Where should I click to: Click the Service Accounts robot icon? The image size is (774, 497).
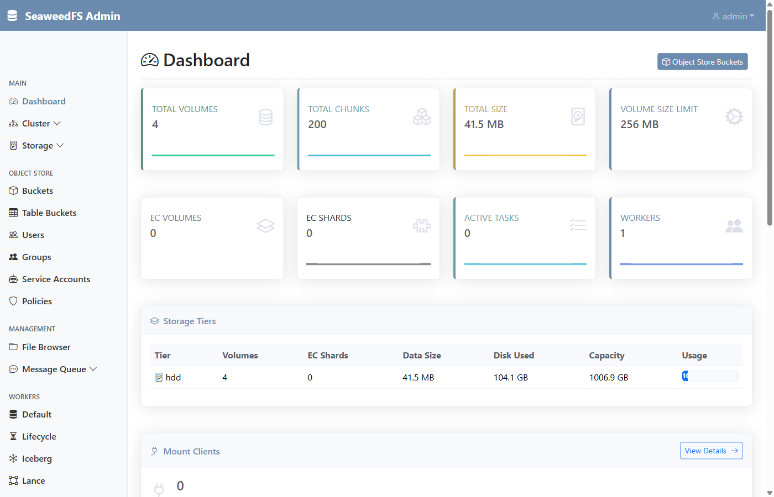tap(13, 279)
